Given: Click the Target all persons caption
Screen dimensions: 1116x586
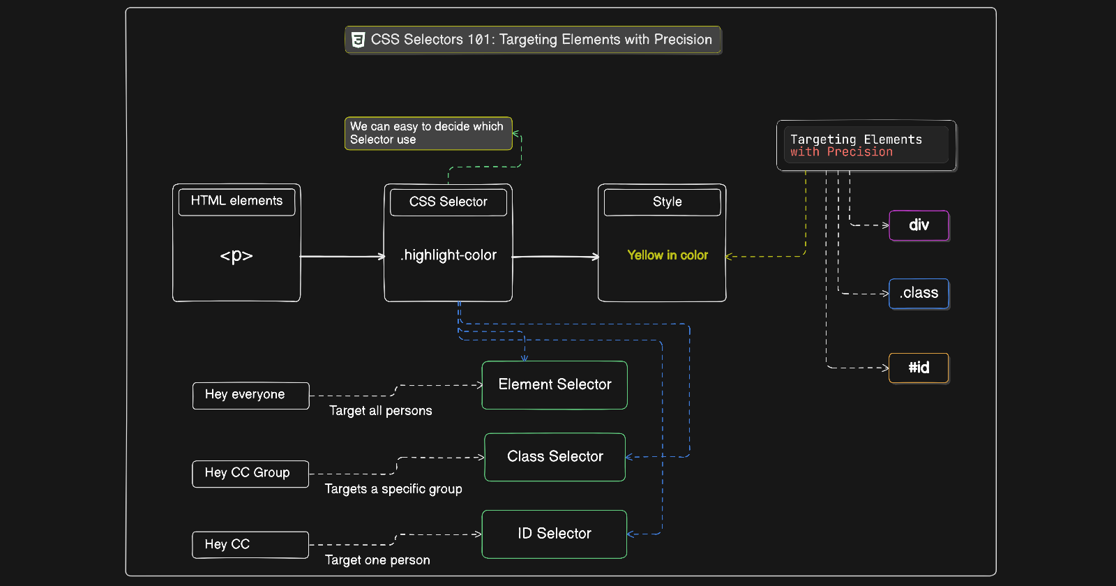Looking at the screenshot, I should (x=381, y=411).
